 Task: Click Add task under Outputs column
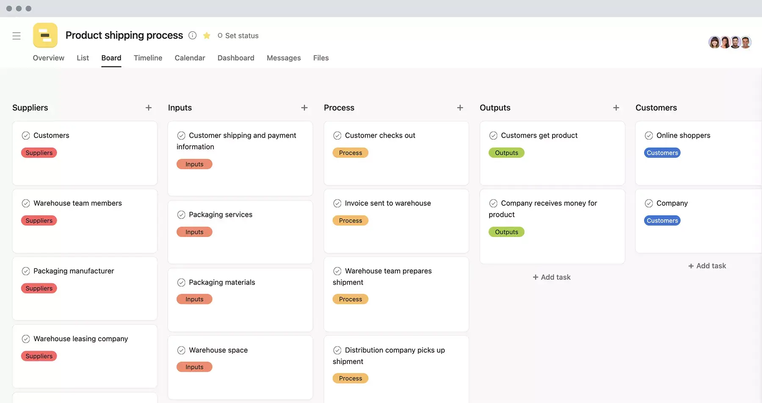pyautogui.click(x=552, y=277)
